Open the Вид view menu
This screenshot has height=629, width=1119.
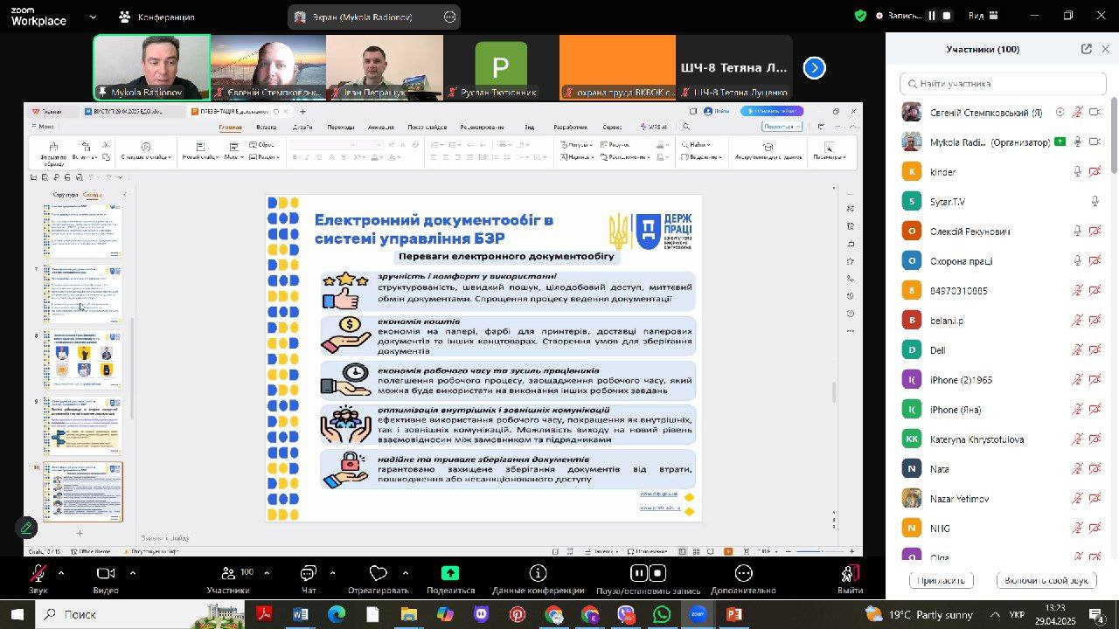(x=983, y=16)
